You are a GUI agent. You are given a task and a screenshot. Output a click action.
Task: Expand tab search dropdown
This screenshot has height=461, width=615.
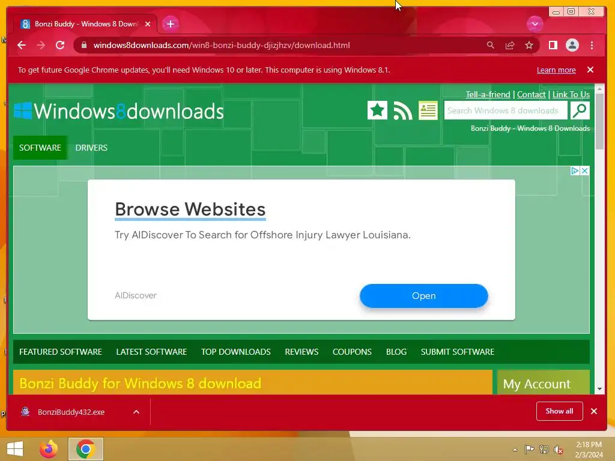(x=535, y=24)
